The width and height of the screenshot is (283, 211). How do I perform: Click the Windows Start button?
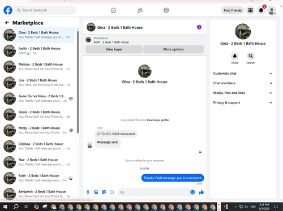coord(5,206)
